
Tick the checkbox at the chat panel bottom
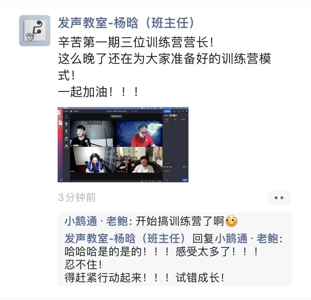165,180
